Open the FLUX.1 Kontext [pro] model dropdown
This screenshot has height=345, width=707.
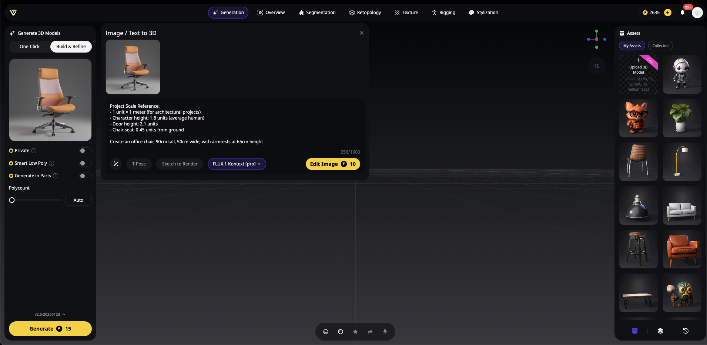[x=237, y=164]
